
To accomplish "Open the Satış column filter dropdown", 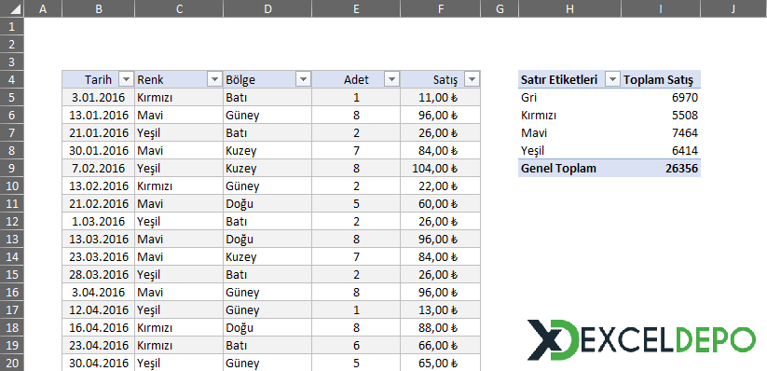I will 473,79.
